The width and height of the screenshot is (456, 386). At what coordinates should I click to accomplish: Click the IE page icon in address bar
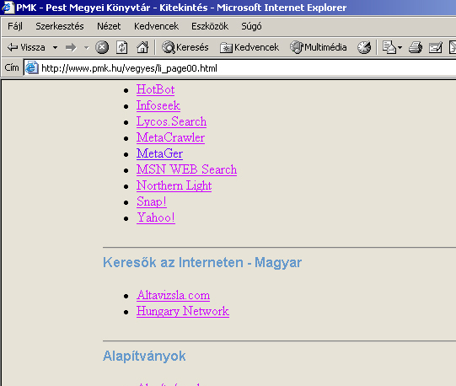(x=32, y=67)
